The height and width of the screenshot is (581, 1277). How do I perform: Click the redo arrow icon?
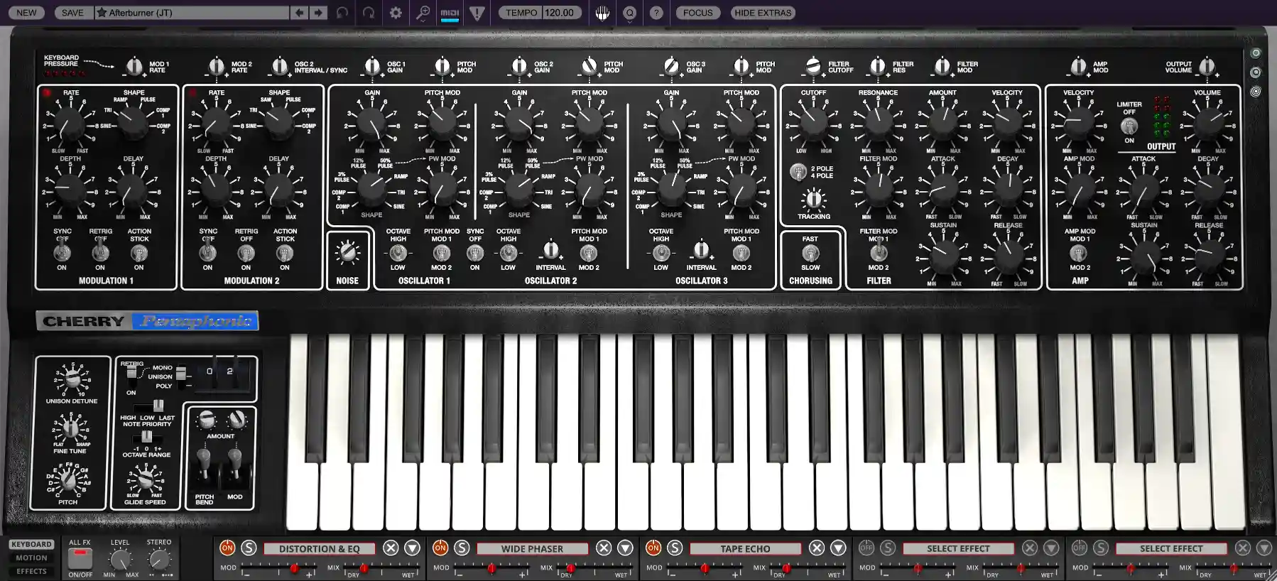(x=369, y=13)
